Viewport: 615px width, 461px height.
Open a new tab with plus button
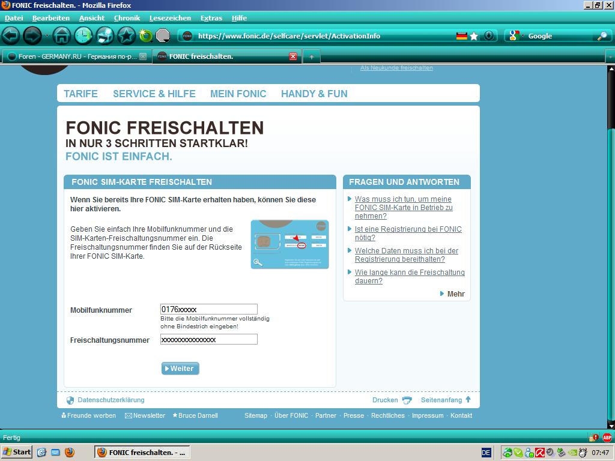[x=312, y=57]
